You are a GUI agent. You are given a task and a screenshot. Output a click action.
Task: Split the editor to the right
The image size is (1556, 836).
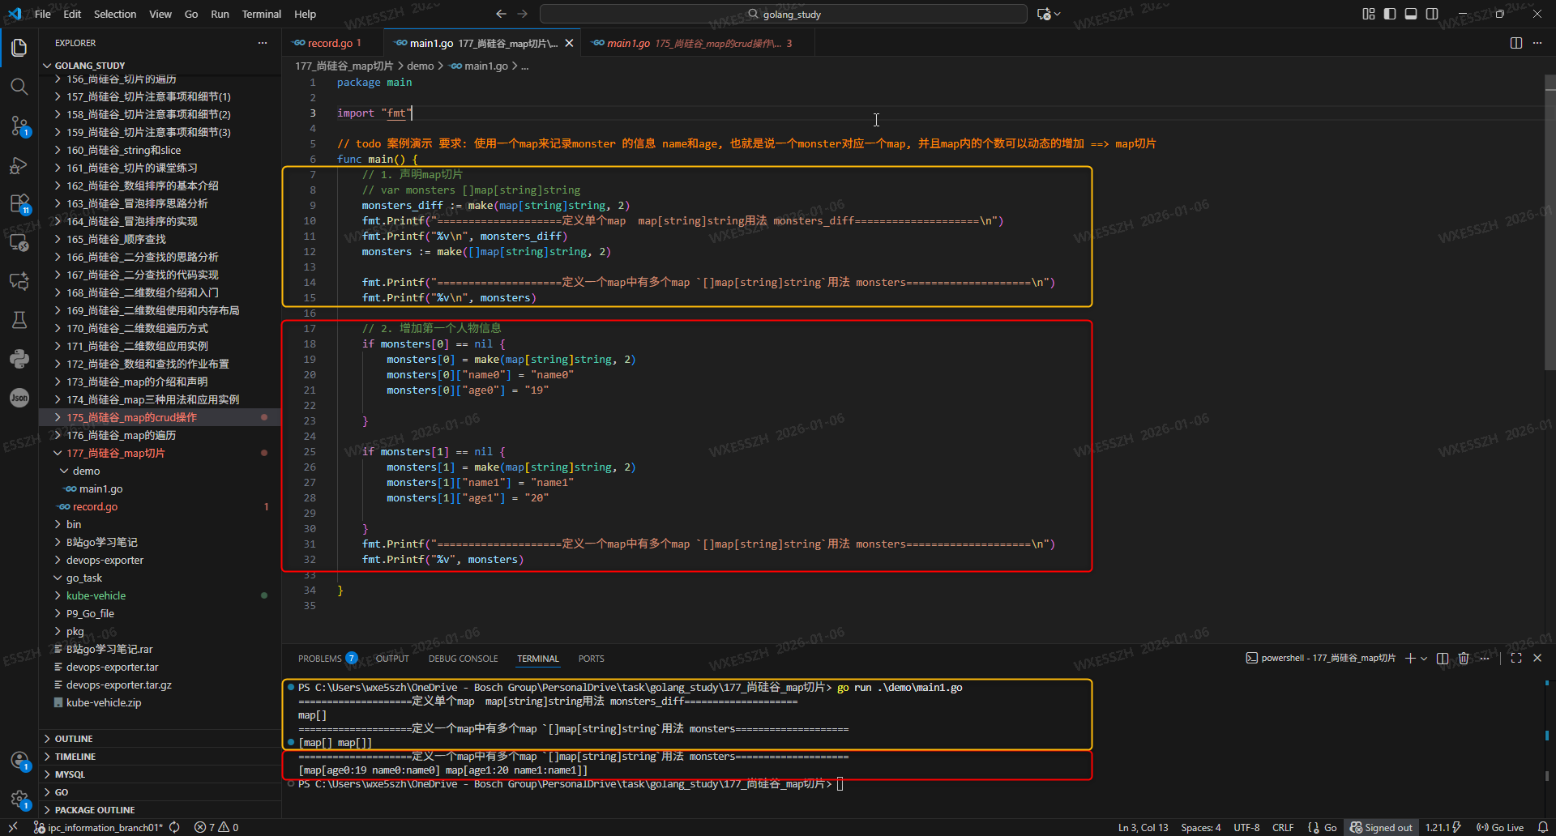coord(1516,43)
